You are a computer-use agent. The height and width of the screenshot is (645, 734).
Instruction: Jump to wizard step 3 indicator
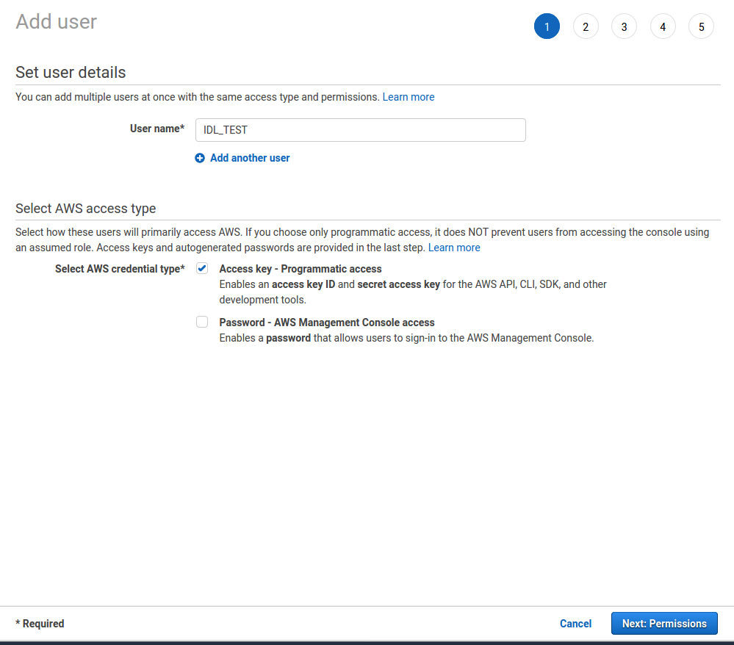pyautogui.click(x=624, y=26)
